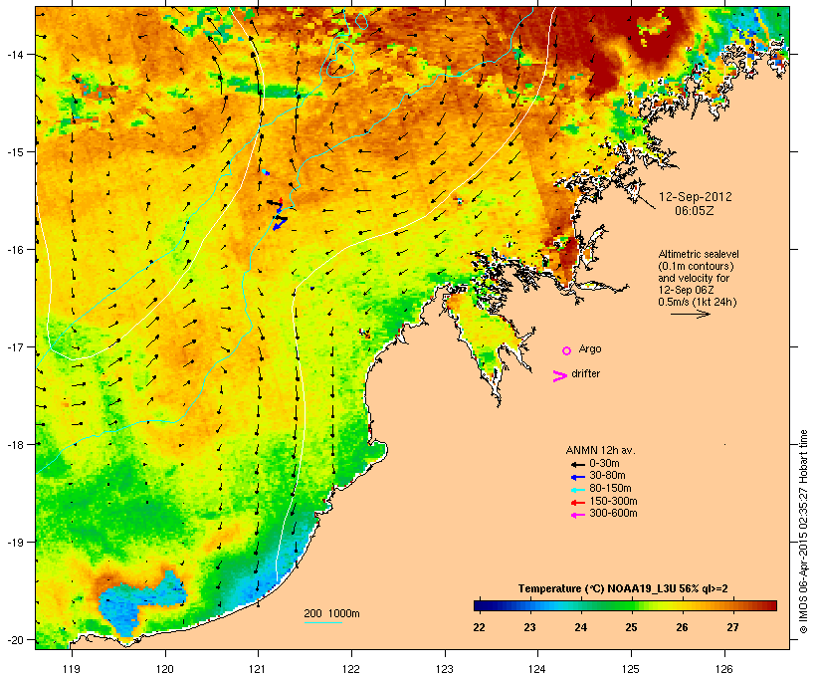Screen dimensions: 816x677
Task: Click the longitude axis label 125
Action: (x=631, y=669)
